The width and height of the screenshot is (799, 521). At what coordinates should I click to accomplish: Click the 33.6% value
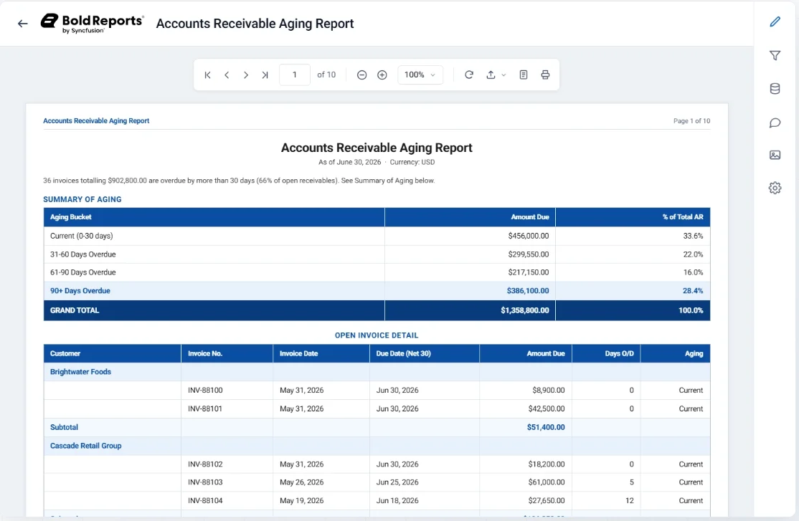[x=693, y=236]
